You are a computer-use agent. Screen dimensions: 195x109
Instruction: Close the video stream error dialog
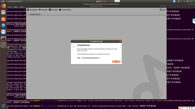pos(120,41)
